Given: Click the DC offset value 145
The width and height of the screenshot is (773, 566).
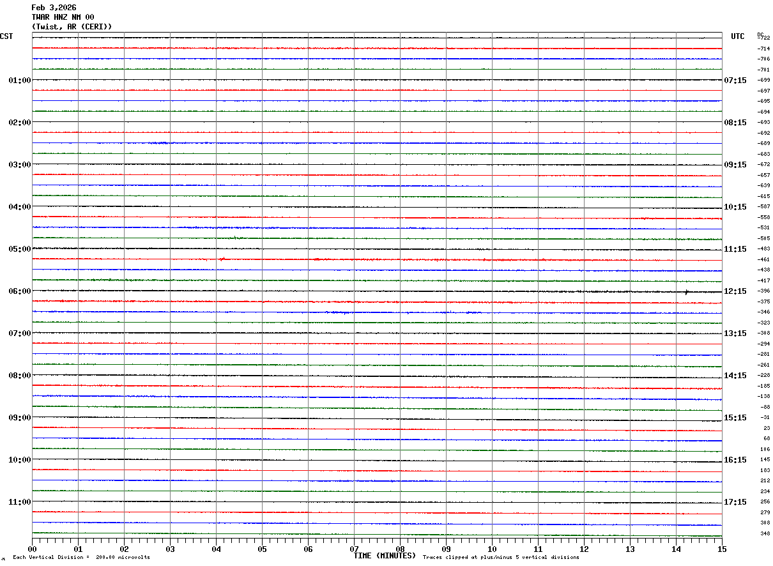Looking at the screenshot, I should pyautogui.click(x=765, y=460).
